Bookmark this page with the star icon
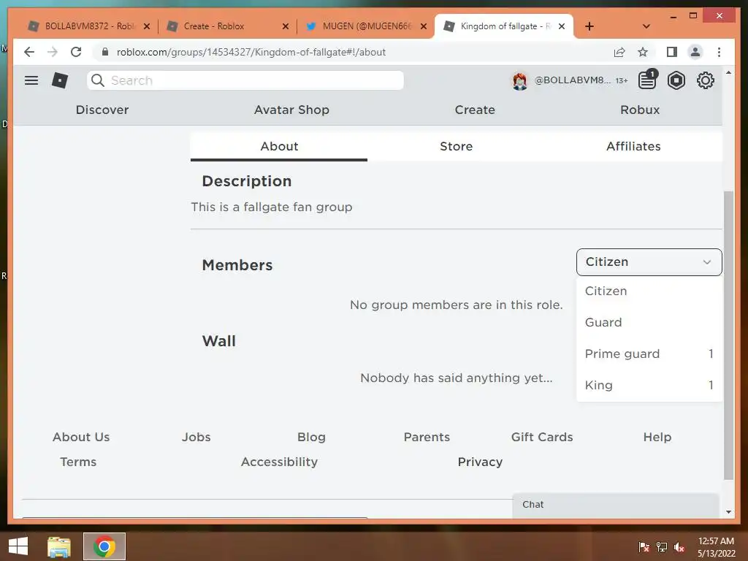The width and height of the screenshot is (748, 561). (x=643, y=52)
